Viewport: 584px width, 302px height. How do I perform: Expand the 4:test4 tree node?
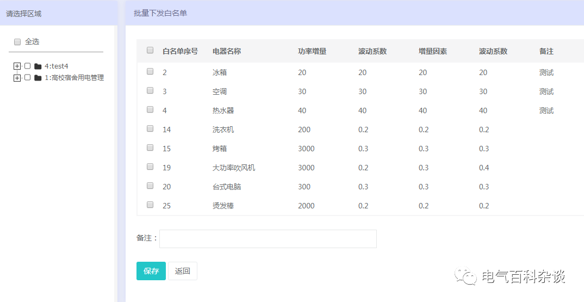pyautogui.click(x=17, y=66)
